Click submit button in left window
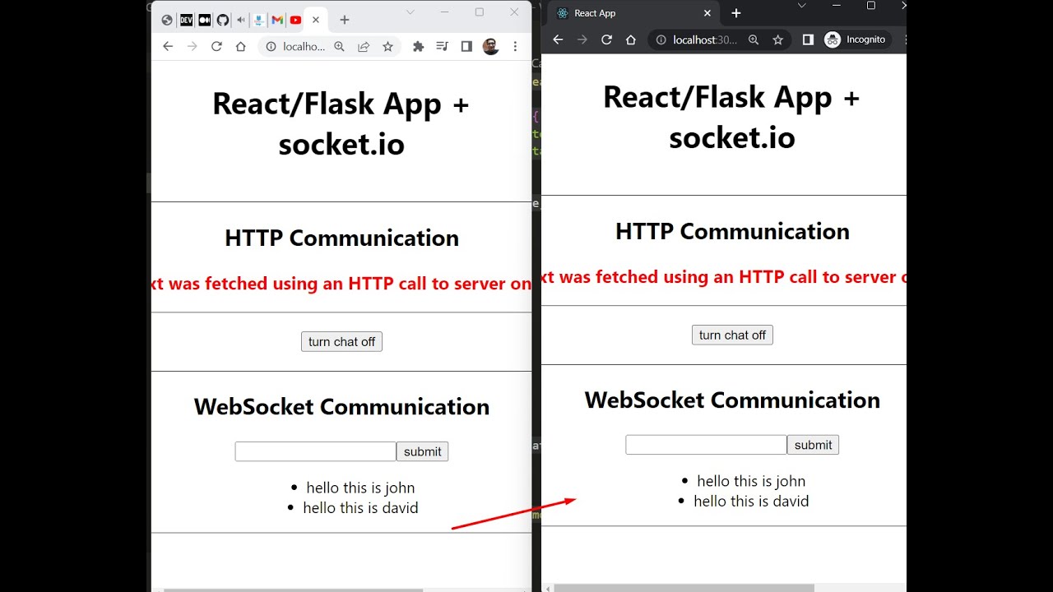 pyautogui.click(x=422, y=451)
